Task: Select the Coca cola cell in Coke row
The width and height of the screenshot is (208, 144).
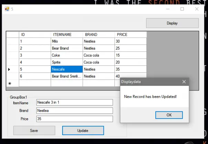Action: pos(99,55)
